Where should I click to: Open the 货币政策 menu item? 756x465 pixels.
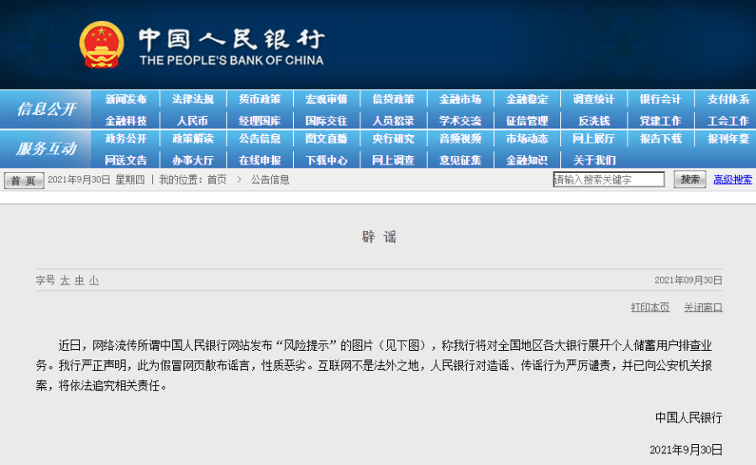(x=260, y=99)
